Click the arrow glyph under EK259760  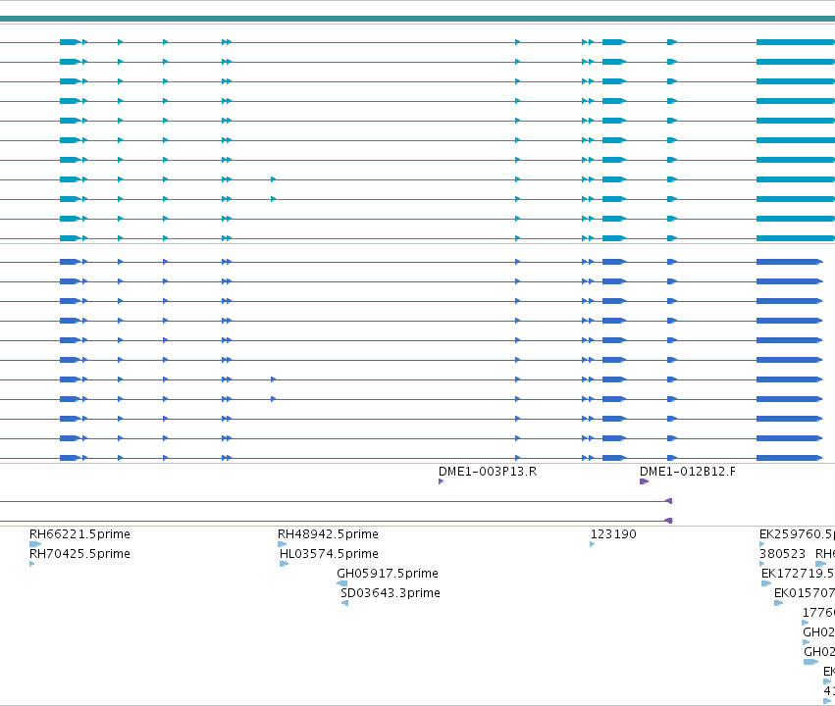click(x=762, y=544)
